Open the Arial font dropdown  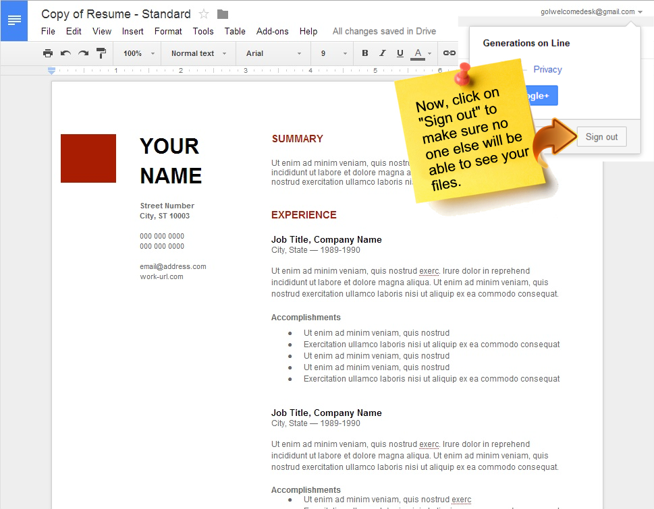point(273,53)
